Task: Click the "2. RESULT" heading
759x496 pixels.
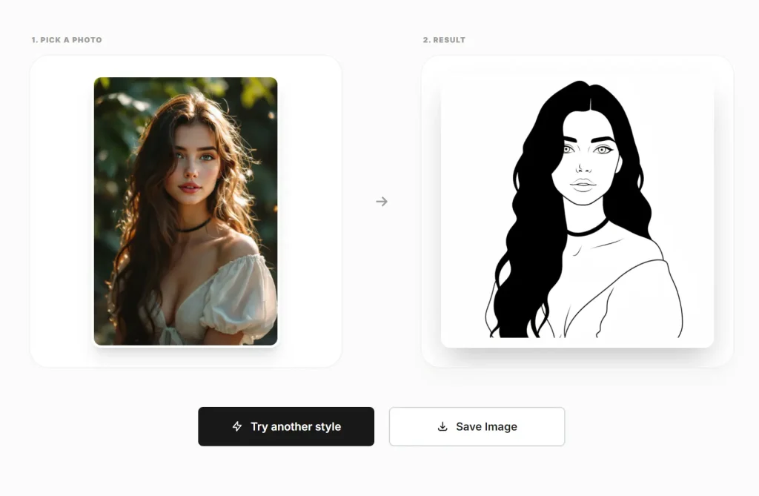Action: [x=444, y=40]
